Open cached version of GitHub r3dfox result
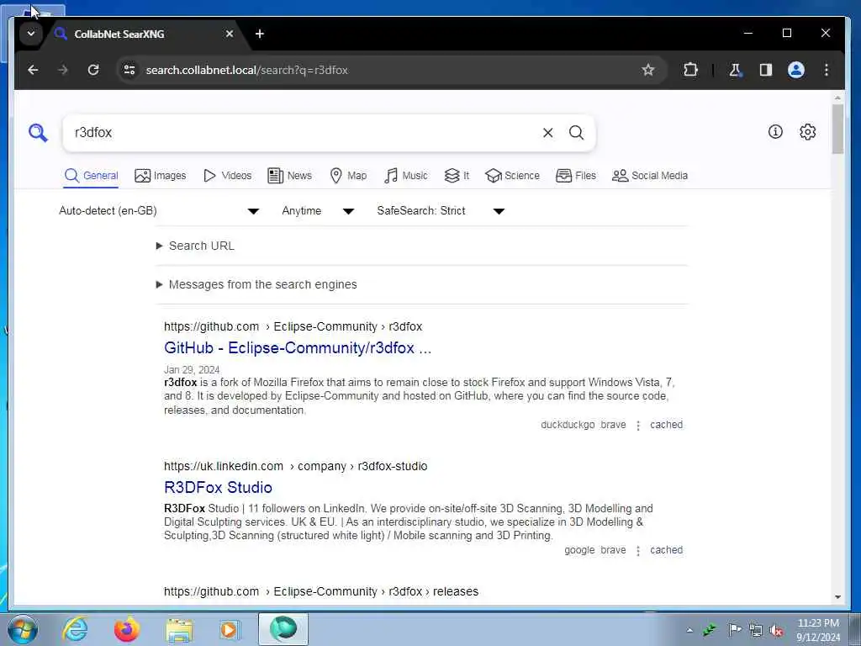Screen dimensions: 861x646 click(666, 425)
